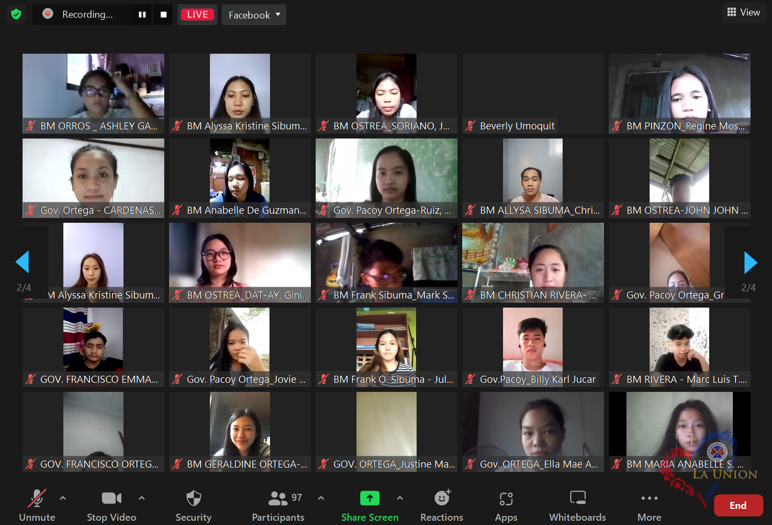Click muted mic icon on GOV. FRANCISCO EMMA tile

click(x=31, y=380)
